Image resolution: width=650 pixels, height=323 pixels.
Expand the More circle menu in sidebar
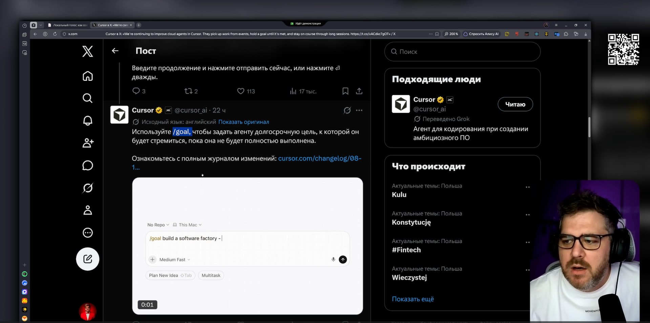pyautogui.click(x=88, y=233)
